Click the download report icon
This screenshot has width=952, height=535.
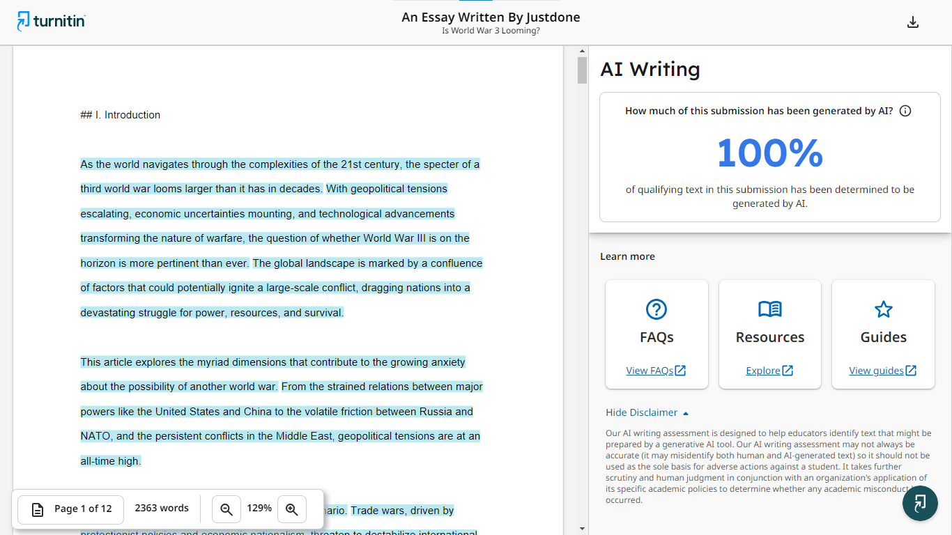coord(913,22)
